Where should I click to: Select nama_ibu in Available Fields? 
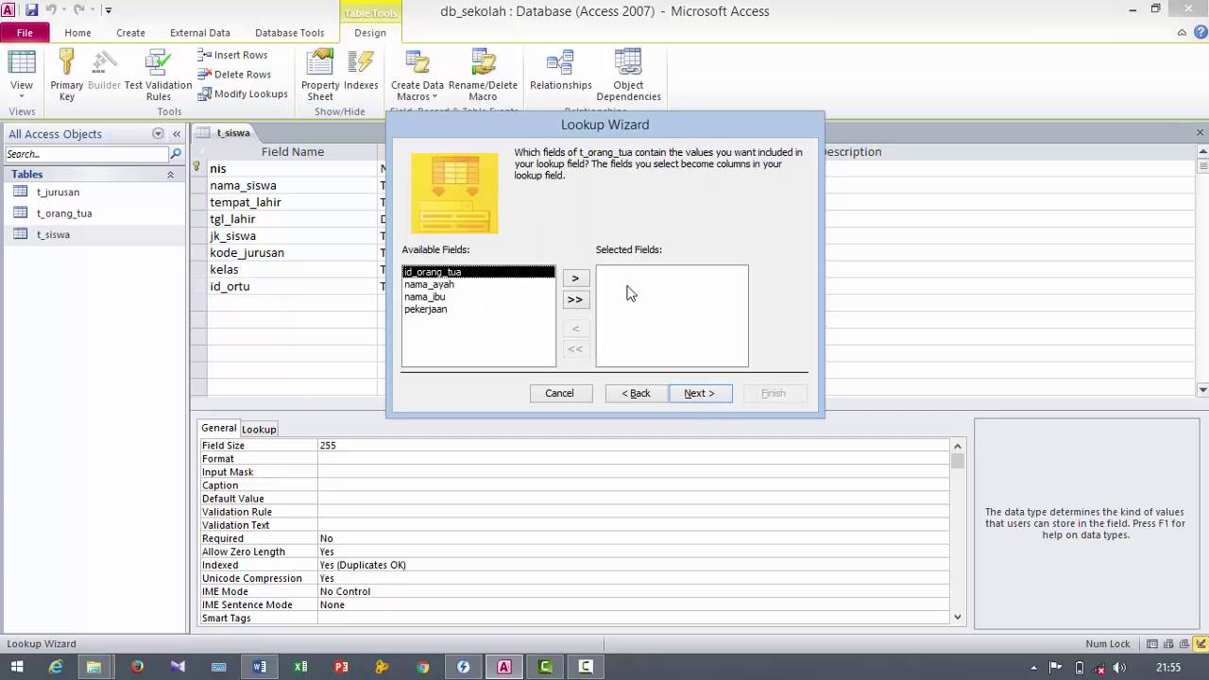click(425, 297)
